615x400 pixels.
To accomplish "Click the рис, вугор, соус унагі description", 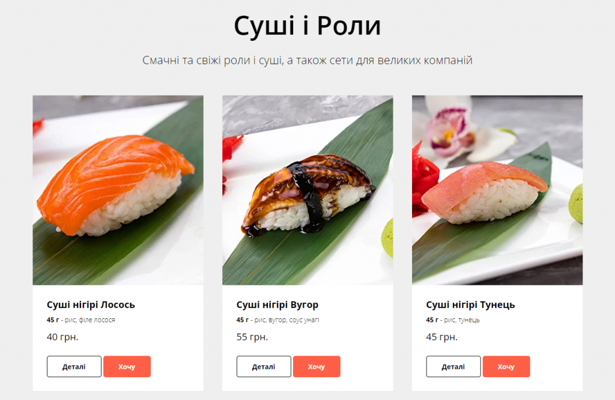I will point(286,320).
